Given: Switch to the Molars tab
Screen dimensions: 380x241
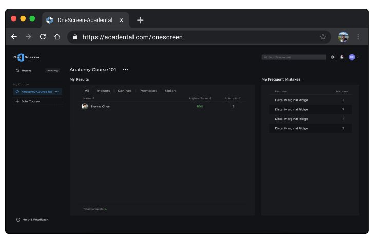Looking at the screenshot, I should (170, 91).
